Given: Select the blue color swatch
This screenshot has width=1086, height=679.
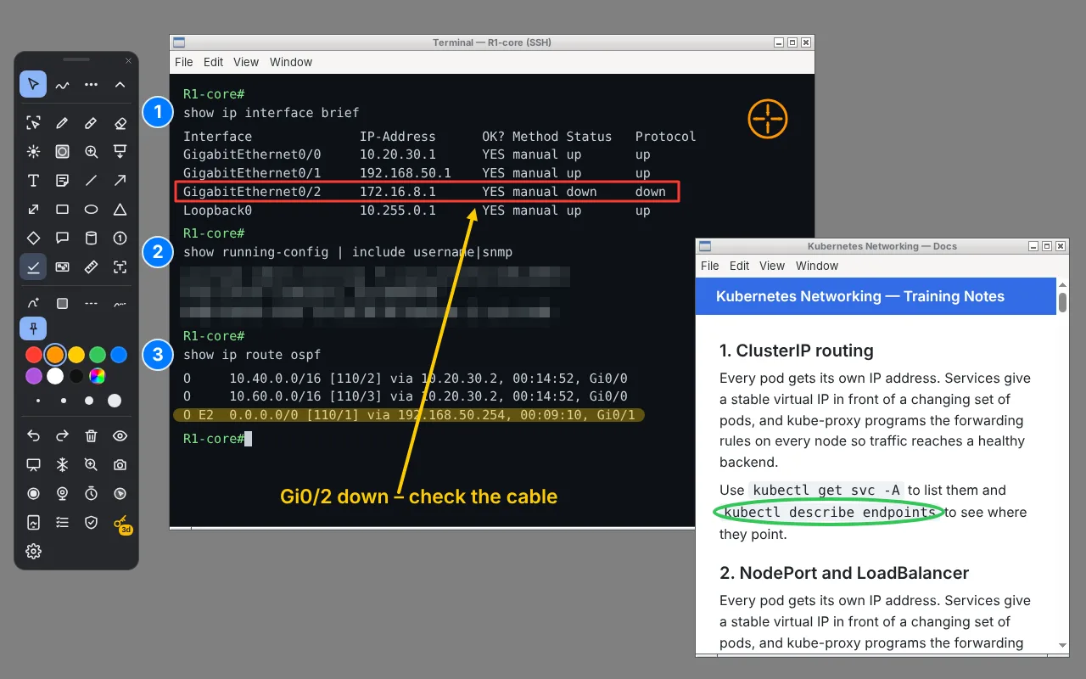Looking at the screenshot, I should 119,355.
